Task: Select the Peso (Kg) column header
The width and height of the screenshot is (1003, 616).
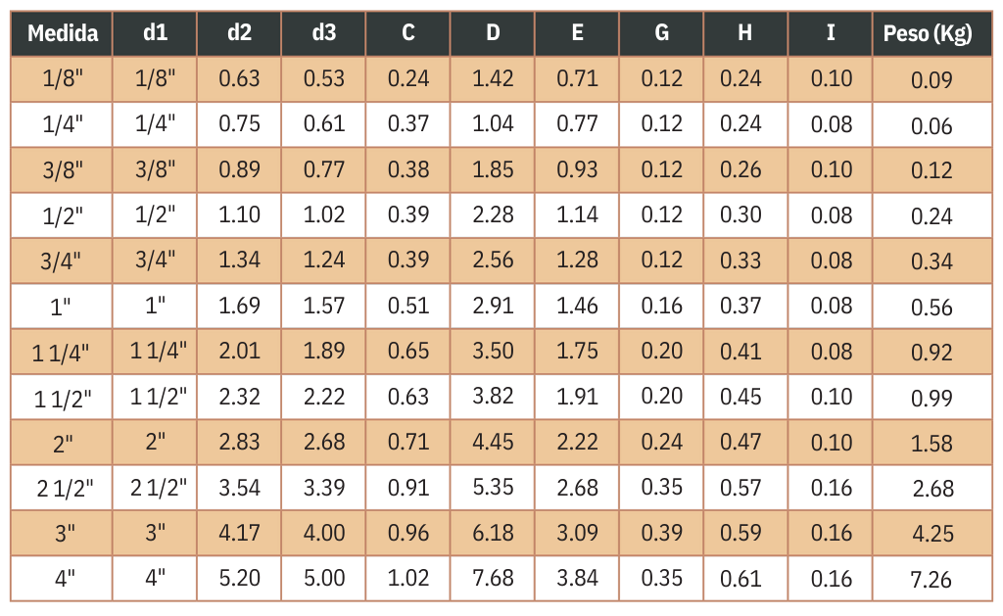Action: (x=927, y=33)
